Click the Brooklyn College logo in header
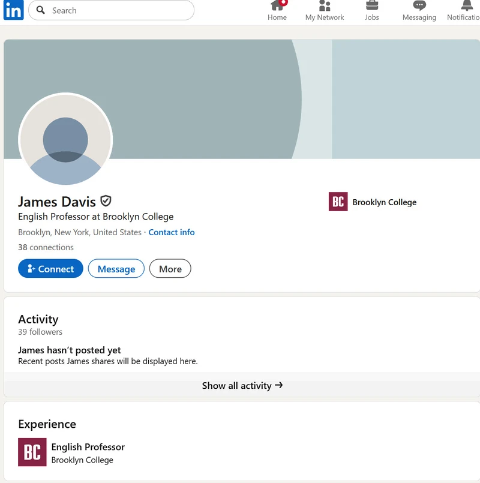 pos(338,202)
